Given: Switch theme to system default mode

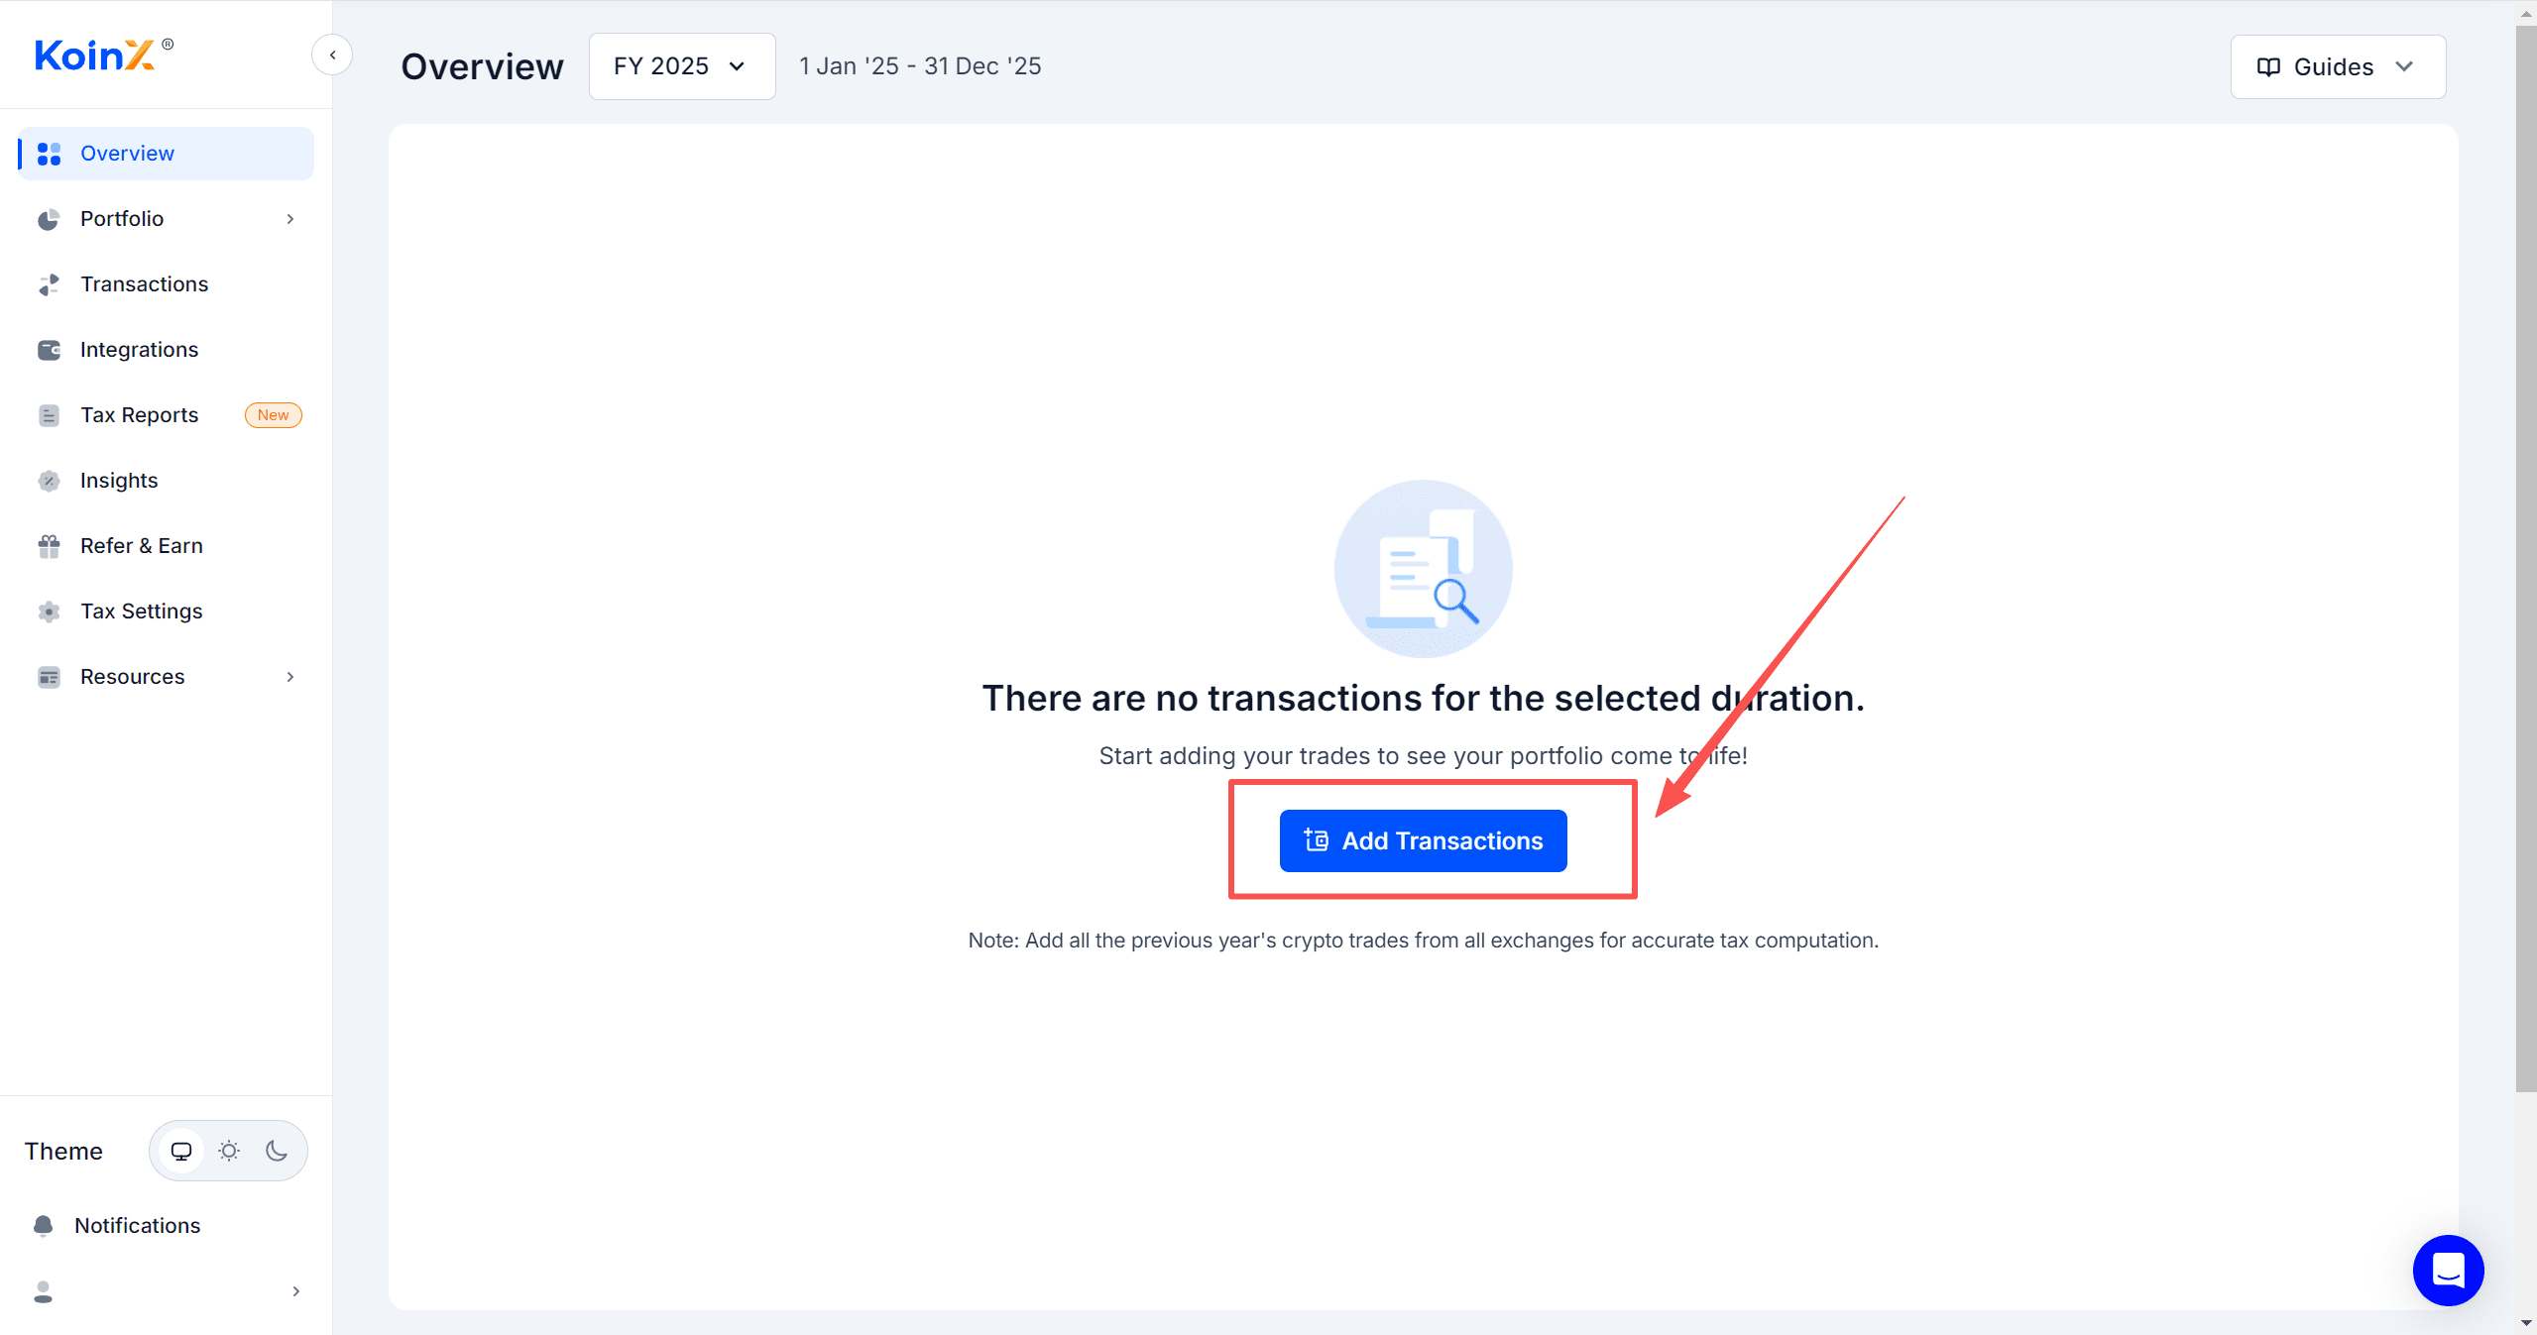Looking at the screenshot, I should point(181,1151).
